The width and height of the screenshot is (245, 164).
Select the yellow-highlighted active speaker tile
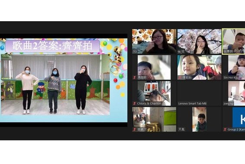point(234,41)
